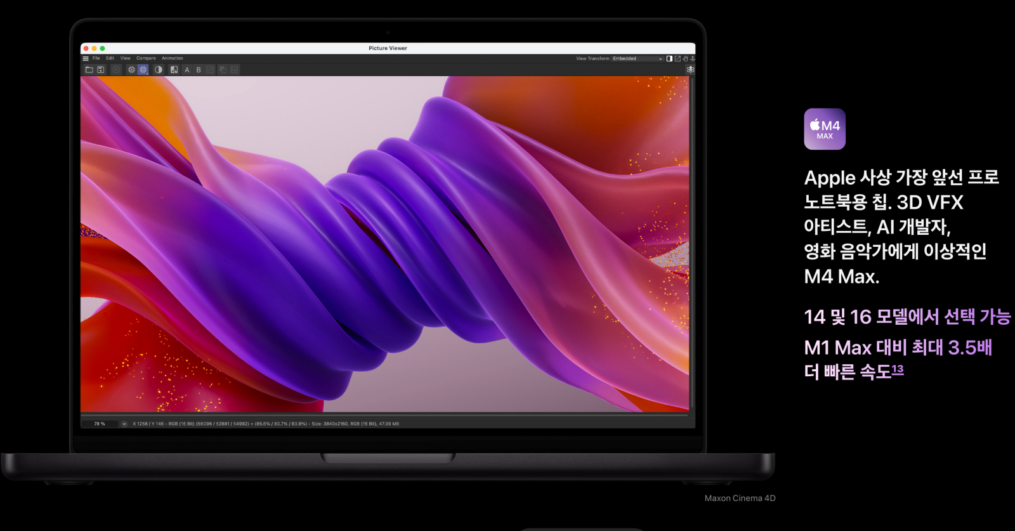This screenshot has width=1015, height=531.
Task: Click the headline ending with M4 Max.
Action: [901, 227]
